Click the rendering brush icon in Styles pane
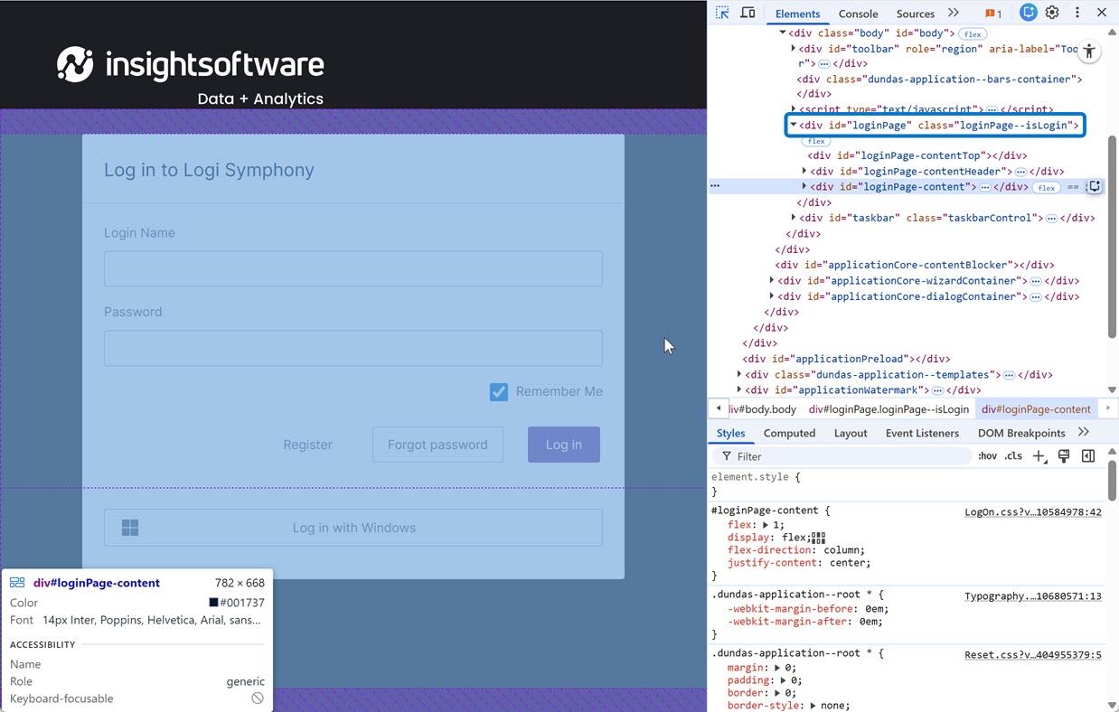1119x712 pixels. coord(1064,456)
